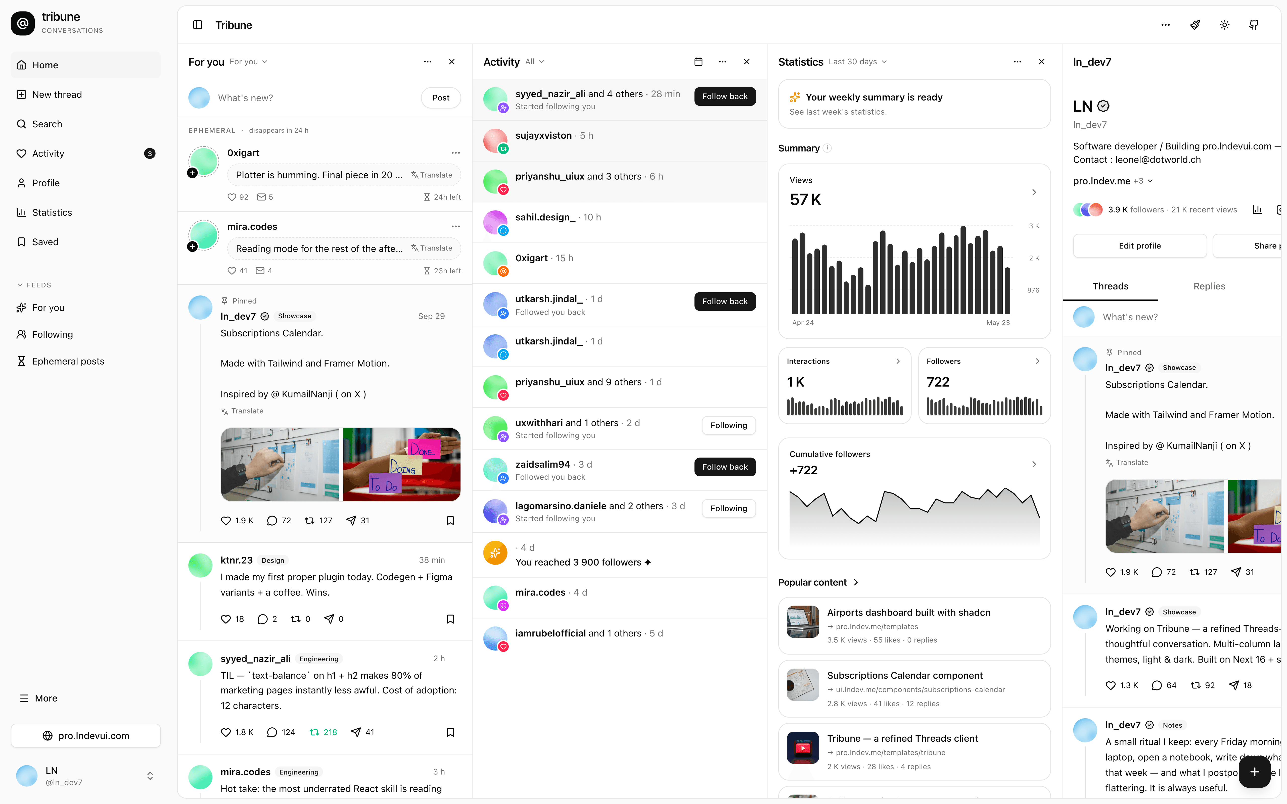The height and width of the screenshot is (804, 1287).
Task: Open Search in the sidebar
Action: (x=86, y=124)
